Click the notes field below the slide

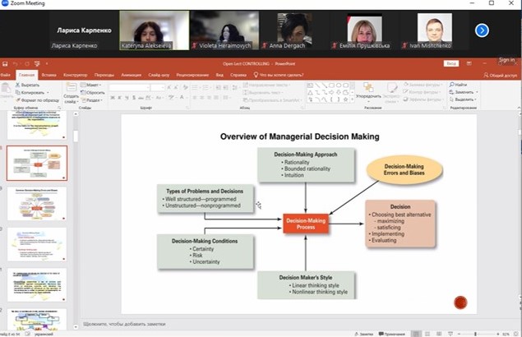247,322
